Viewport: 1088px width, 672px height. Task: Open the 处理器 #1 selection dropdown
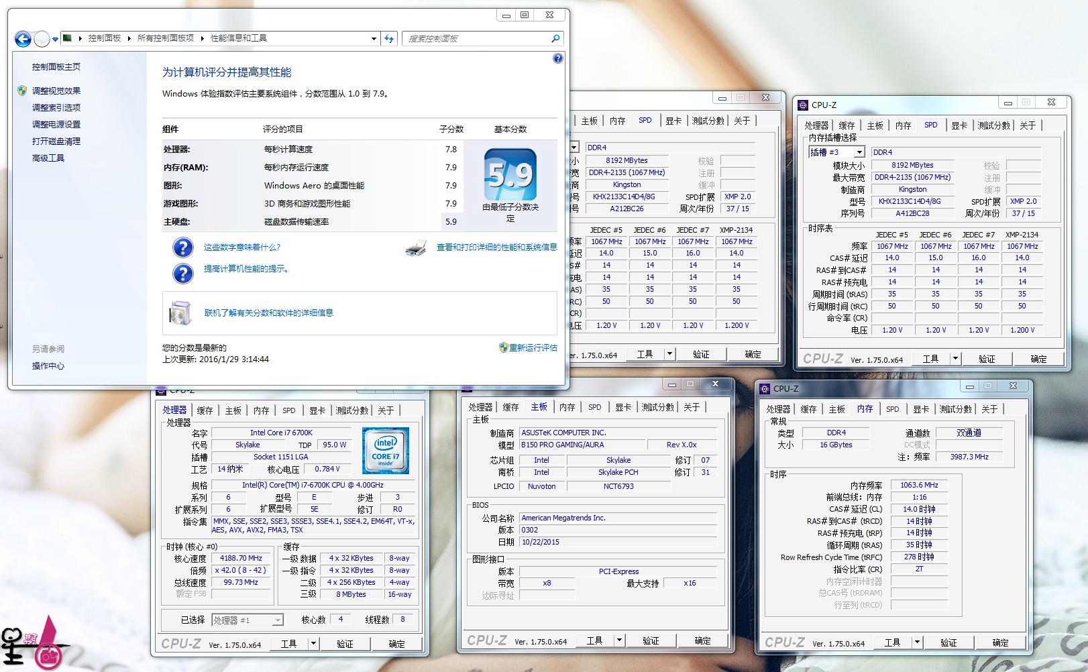(277, 620)
